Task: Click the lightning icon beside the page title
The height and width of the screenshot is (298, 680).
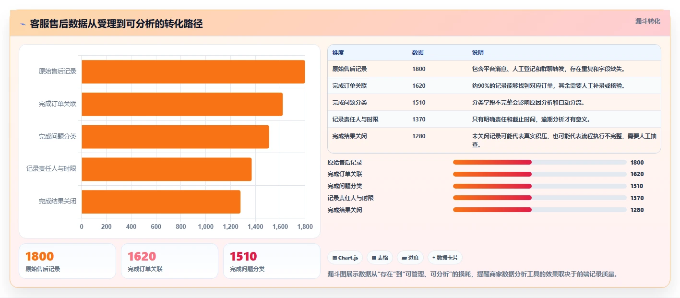Action: coord(23,24)
